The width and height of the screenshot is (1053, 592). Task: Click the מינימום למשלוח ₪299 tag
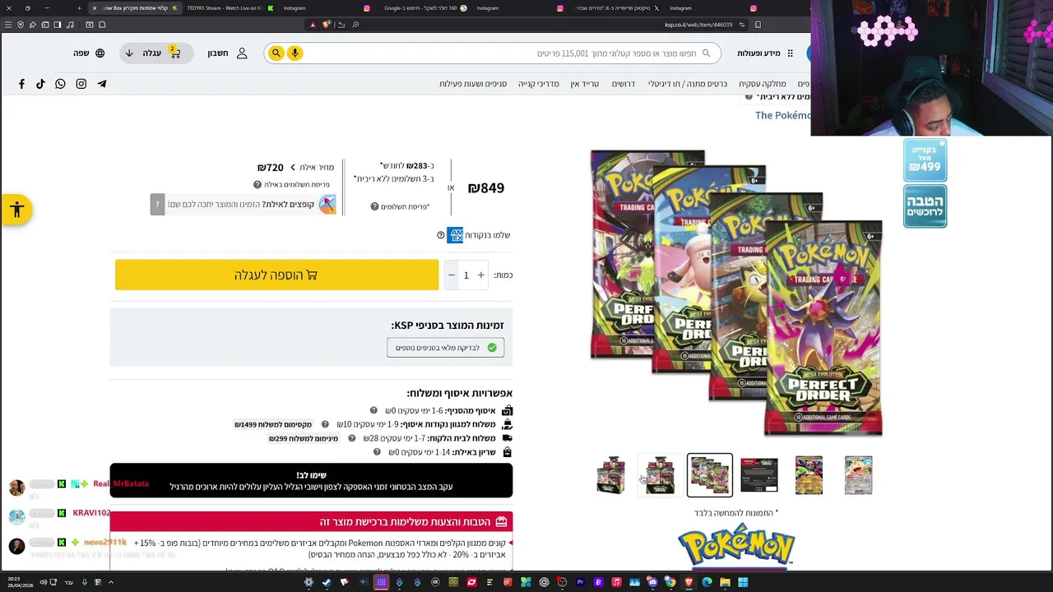tap(304, 438)
